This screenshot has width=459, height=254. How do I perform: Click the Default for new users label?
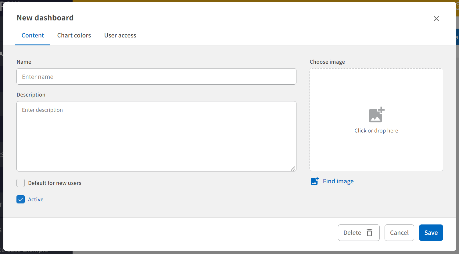(x=55, y=183)
